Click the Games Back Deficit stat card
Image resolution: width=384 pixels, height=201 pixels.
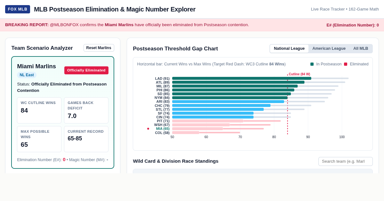(86, 110)
